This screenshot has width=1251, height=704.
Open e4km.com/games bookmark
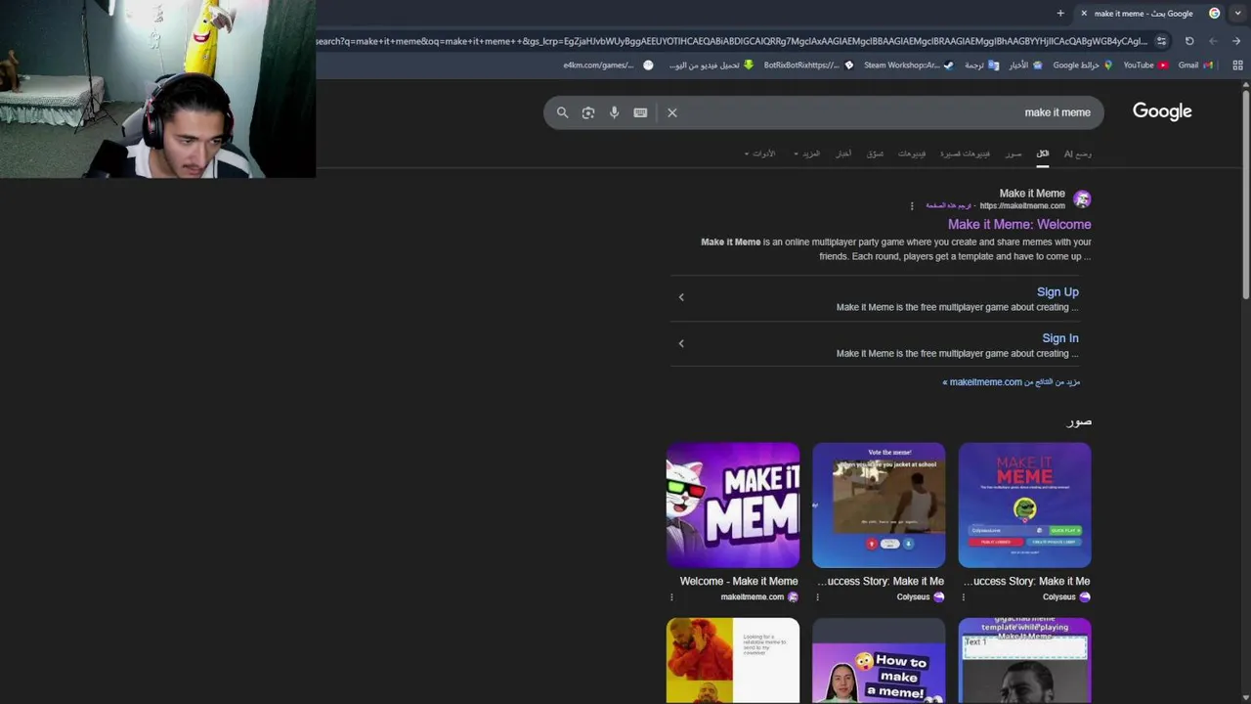608,66
